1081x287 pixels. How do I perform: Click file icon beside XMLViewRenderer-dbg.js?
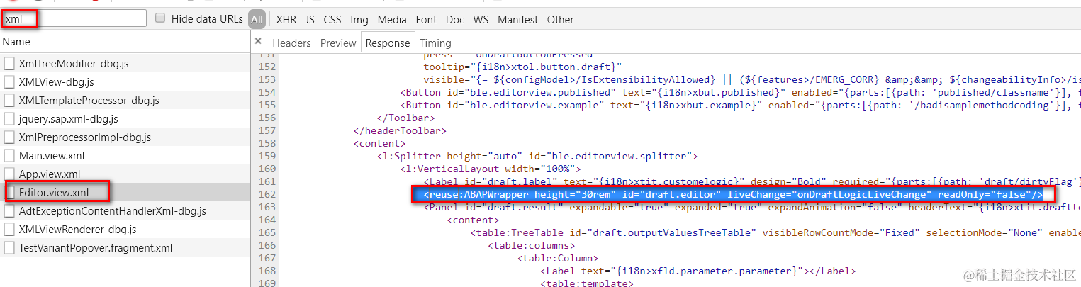pyautogui.click(x=9, y=229)
